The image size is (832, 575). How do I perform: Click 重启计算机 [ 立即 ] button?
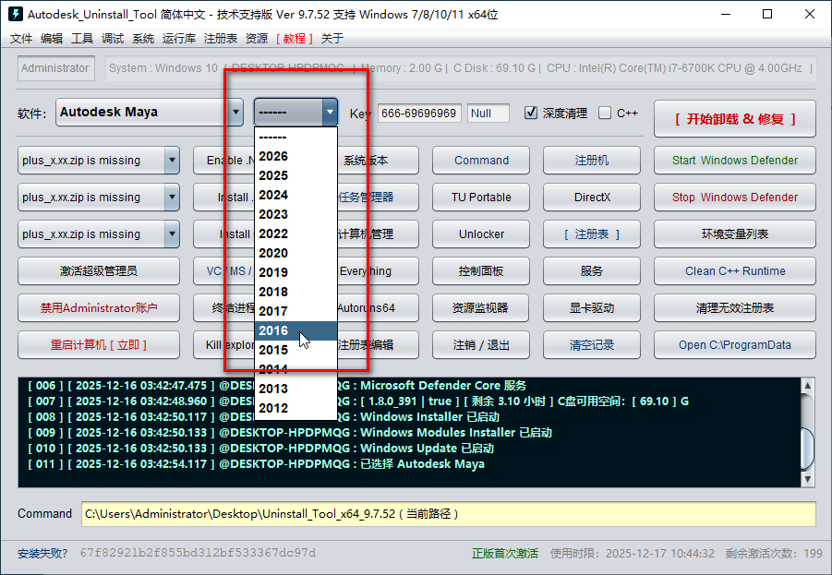[99, 345]
